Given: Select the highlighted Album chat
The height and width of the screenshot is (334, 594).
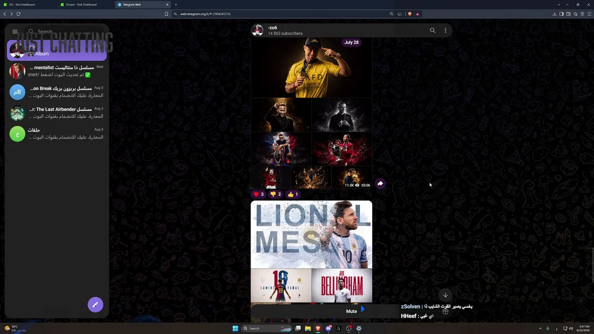Looking at the screenshot, I should tap(57, 50).
